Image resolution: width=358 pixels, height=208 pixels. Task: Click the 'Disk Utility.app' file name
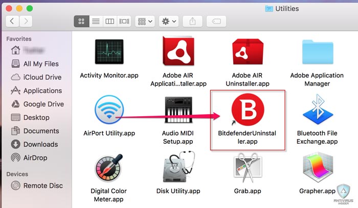[178, 191]
